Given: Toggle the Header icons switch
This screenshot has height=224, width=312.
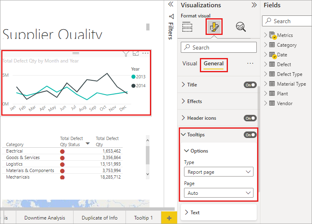Looking at the screenshot, I should [x=250, y=118].
